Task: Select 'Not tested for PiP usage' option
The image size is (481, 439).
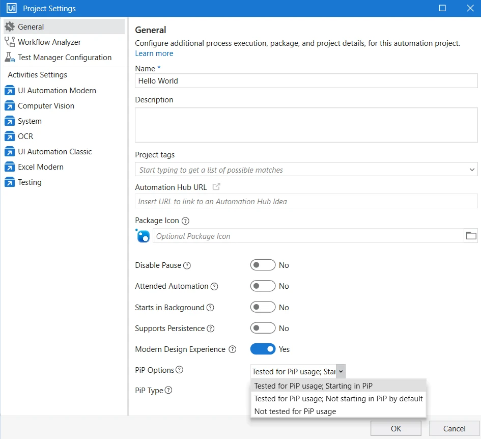Action: (338, 411)
